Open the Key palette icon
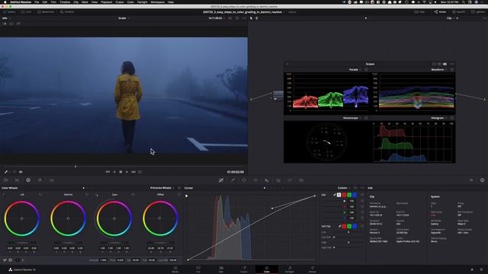Screen dimensions: 488x274 [278, 180]
